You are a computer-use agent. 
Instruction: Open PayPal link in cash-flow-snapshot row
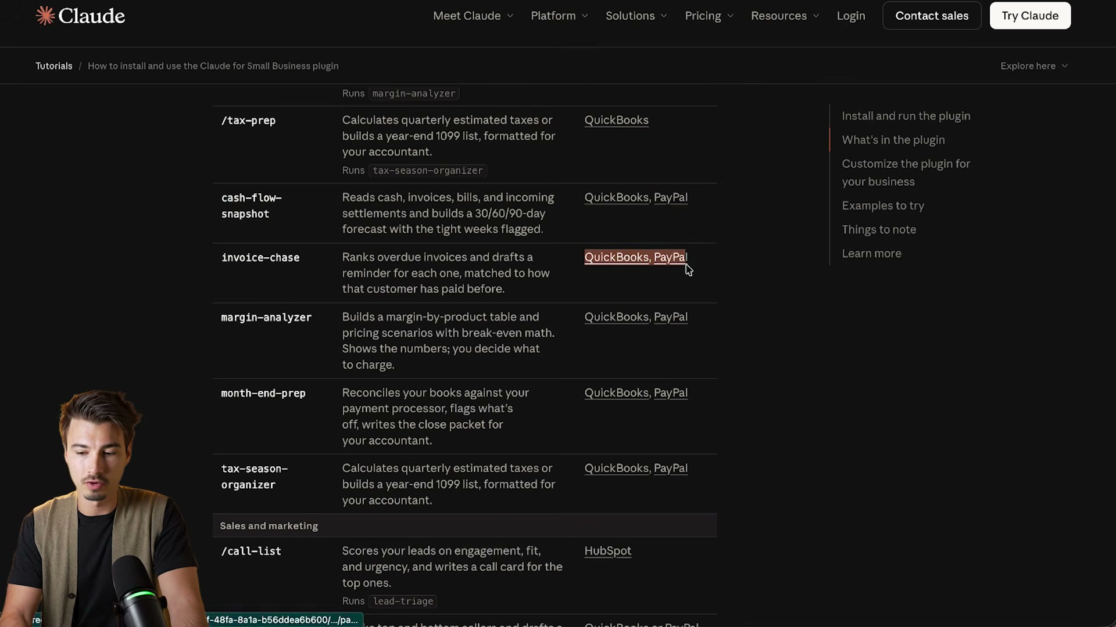pos(671,197)
